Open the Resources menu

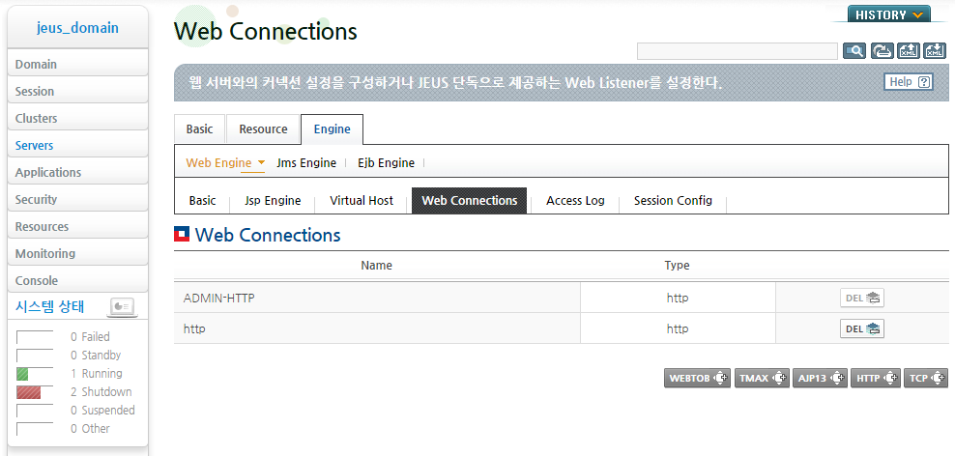77,226
